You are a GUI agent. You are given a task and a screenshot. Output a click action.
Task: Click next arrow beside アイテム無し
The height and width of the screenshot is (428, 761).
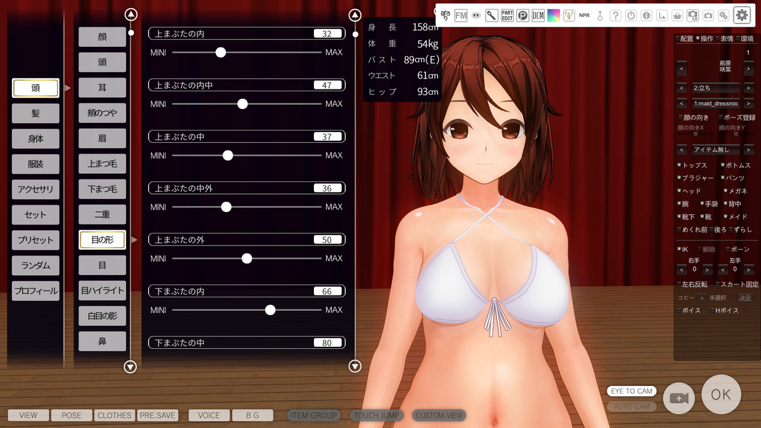coord(748,150)
